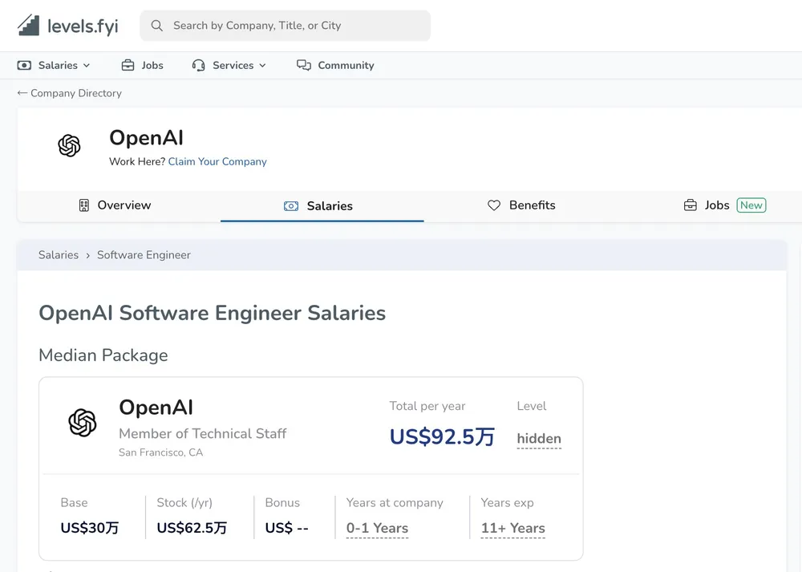Click the Jobs briefcase icon in nav
The image size is (802, 572).
(128, 66)
